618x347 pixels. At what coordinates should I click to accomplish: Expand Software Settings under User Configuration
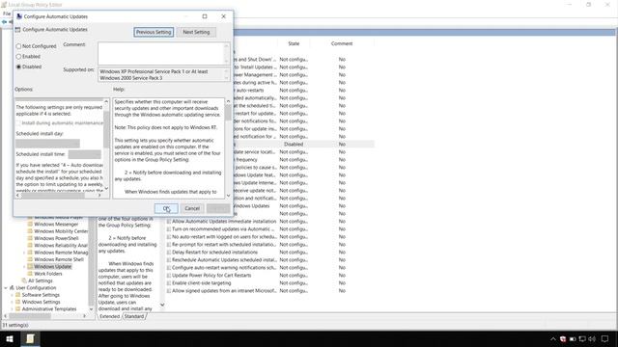click(12, 295)
